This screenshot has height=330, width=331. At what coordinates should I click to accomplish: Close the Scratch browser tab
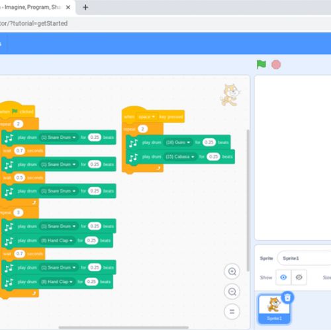68,7
